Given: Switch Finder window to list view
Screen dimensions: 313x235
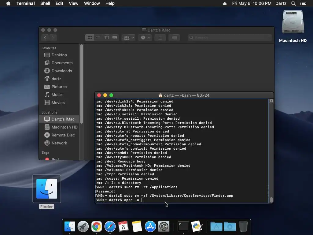Looking at the screenshot, I should point(98,38).
